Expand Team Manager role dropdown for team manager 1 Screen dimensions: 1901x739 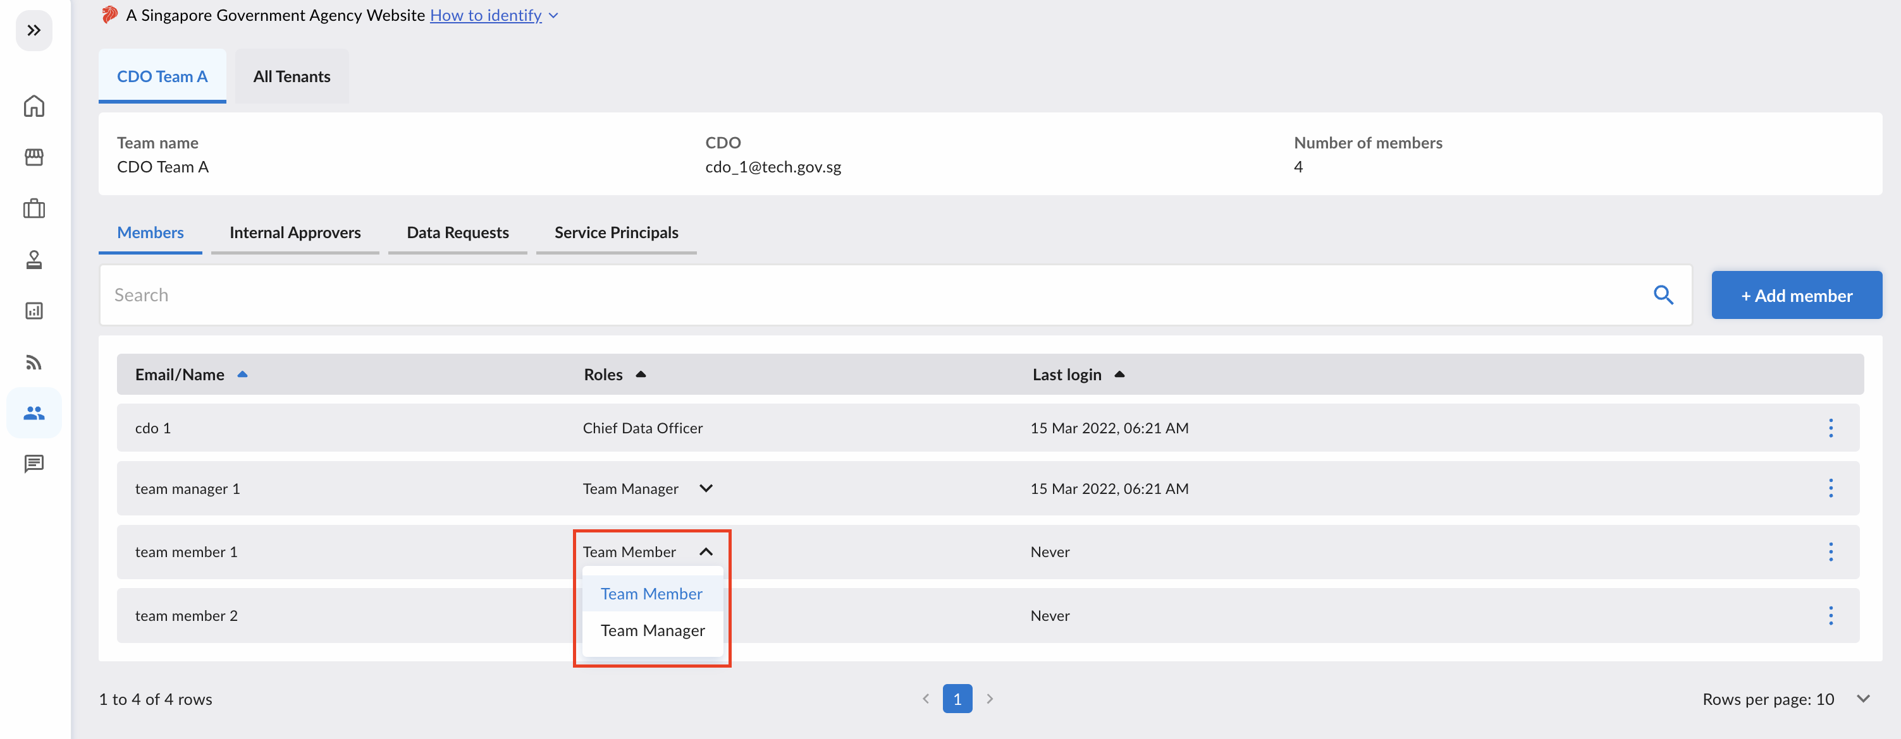(x=706, y=488)
